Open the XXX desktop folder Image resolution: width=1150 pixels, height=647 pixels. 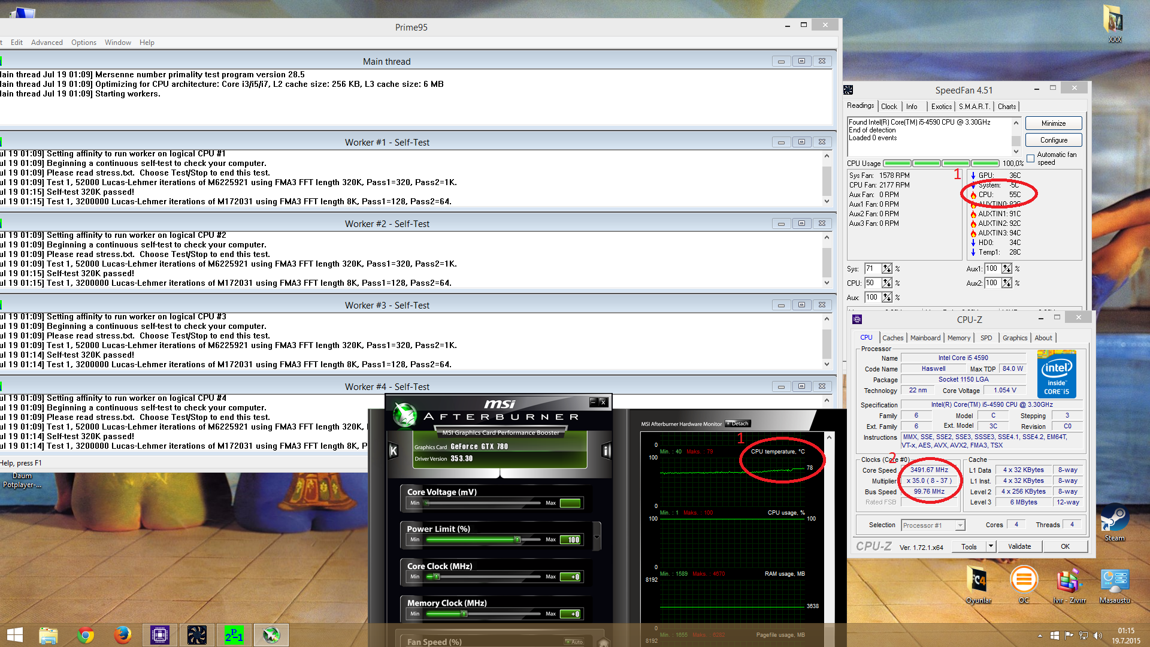(x=1115, y=24)
